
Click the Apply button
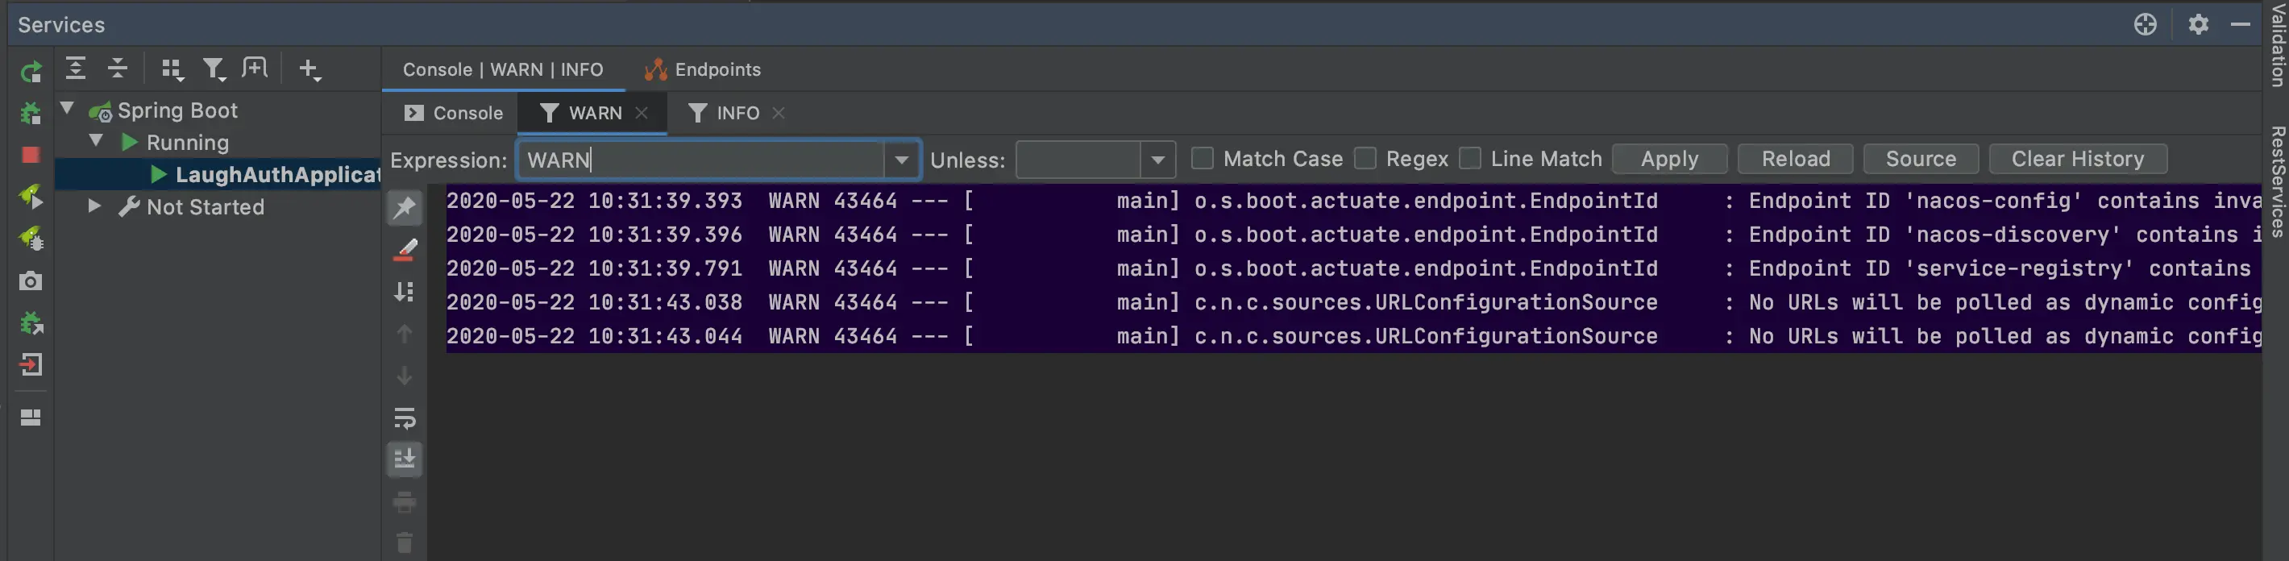[x=1668, y=159]
